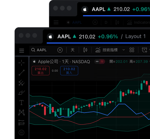The width and height of the screenshot is (150, 139).
Task: Select the trend line drawing tool
Action: [x=22, y=73]
